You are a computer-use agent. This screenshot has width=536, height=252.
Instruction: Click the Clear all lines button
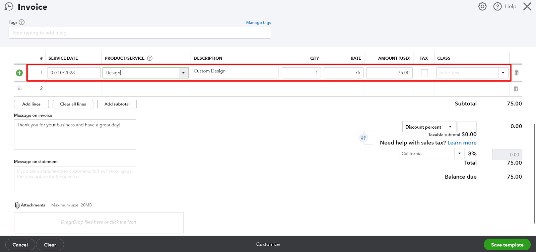(x=73, y=104)
